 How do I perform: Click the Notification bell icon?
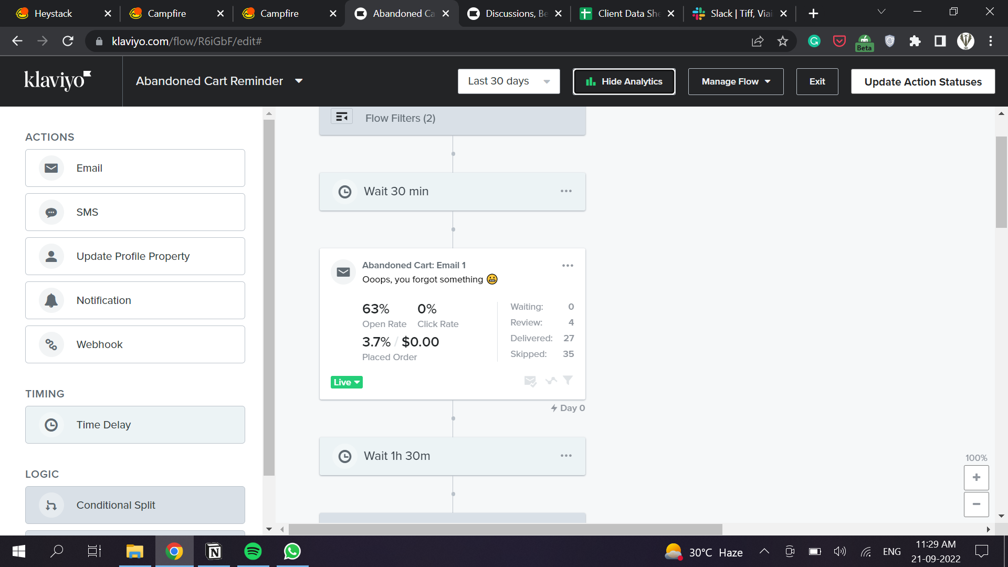[51, 300]
